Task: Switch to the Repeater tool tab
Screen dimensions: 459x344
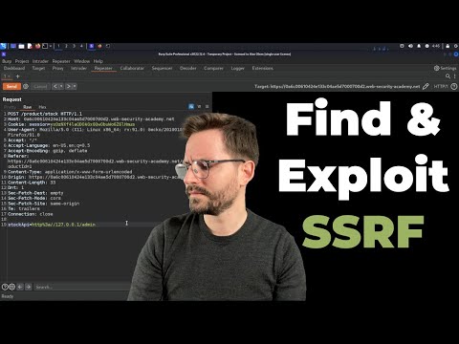Action: coord(103,68)
